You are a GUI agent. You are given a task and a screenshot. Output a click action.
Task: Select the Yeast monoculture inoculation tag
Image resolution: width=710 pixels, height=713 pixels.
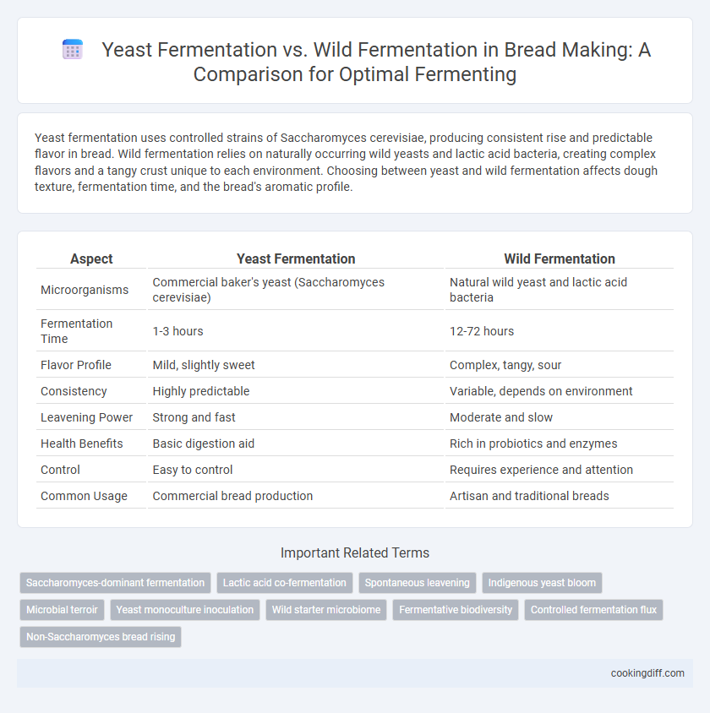coord(184,610)
